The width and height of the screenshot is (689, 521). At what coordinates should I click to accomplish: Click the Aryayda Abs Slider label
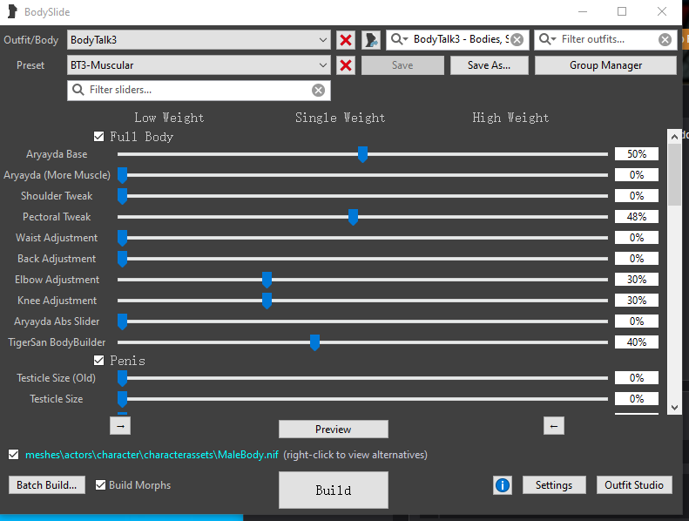pyautogui.click(x=57, y=321)
